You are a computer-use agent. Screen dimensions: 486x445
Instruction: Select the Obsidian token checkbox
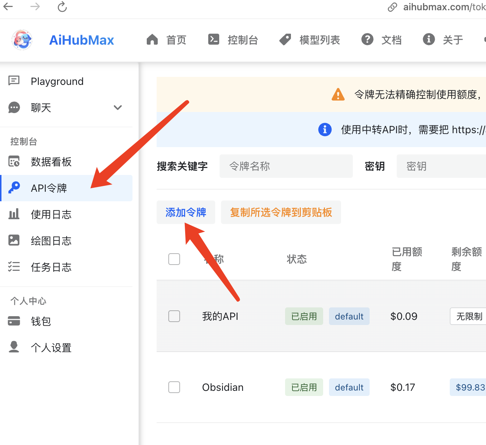pyautogui.click(x=174, y=387)
